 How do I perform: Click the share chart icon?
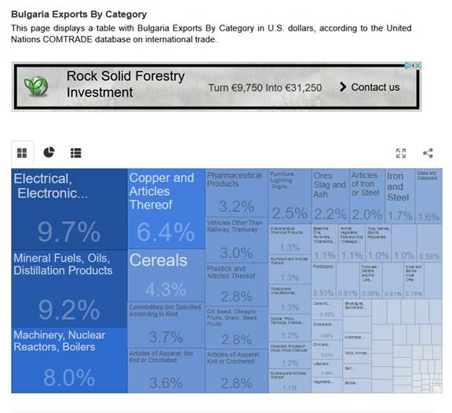(428, 153)
